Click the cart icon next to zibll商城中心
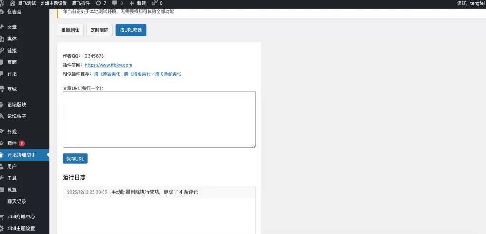Screen dimensions: 486x234 pyautogui.click(x=1, y=216)
